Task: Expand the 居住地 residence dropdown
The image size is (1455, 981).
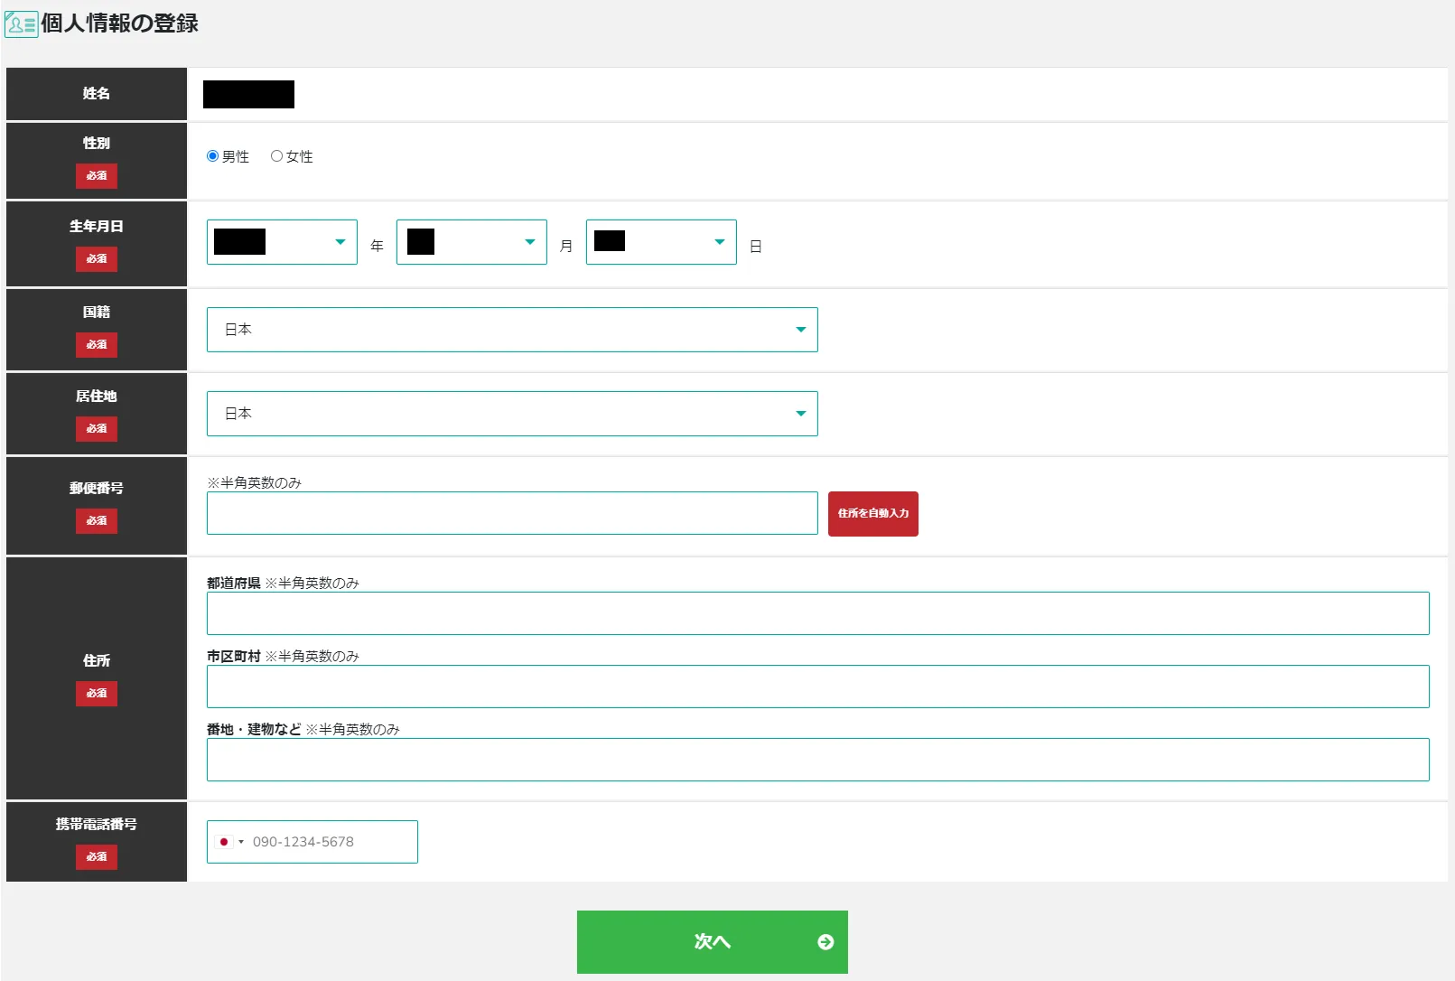Action: [512, 414]
